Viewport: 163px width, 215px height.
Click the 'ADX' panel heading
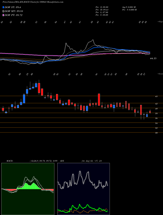pyautogui.click(x=62, y=161)
